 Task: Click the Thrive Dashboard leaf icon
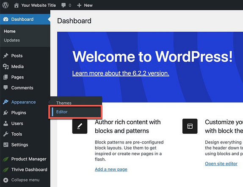point(6,170)
